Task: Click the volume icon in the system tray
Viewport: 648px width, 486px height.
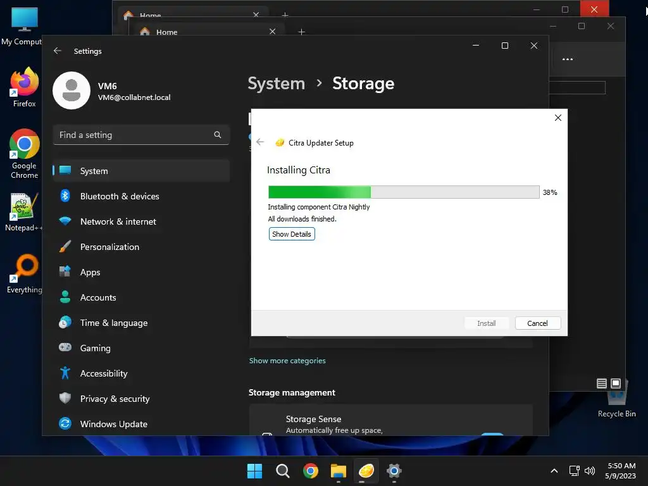Action: (590, 471)
